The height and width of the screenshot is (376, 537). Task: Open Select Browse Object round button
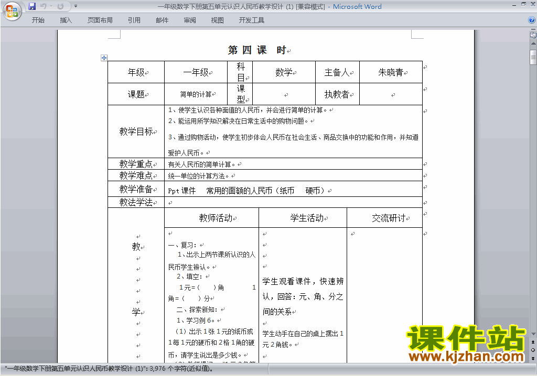pos(533,350)
